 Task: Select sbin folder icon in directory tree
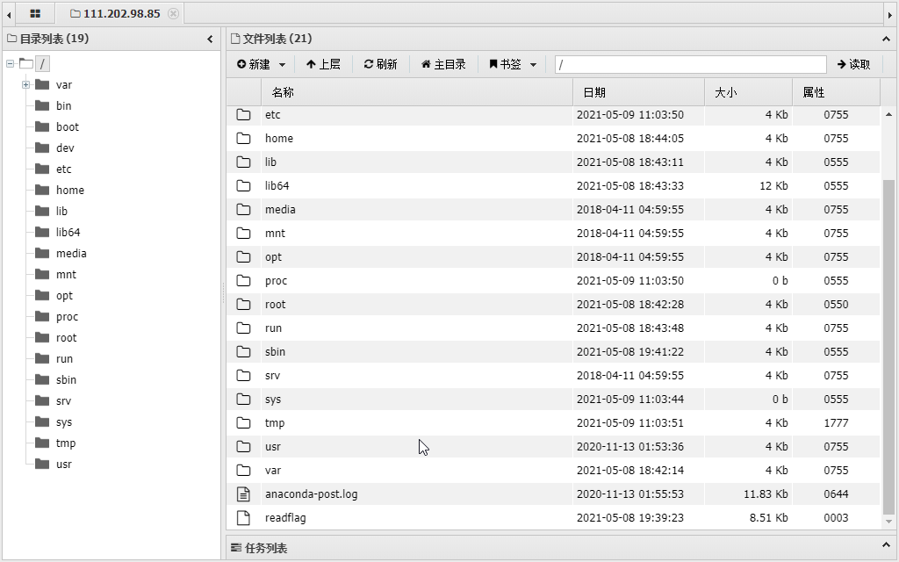pyautogui.click(x=42, y=379)
